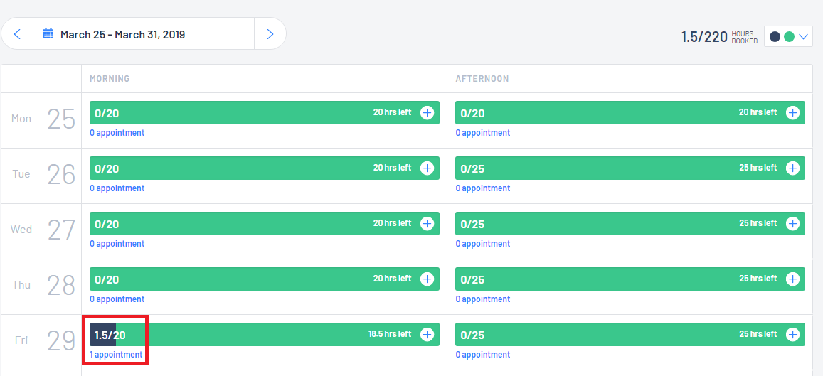Click the dark navy booked color dot

(775, 37)
